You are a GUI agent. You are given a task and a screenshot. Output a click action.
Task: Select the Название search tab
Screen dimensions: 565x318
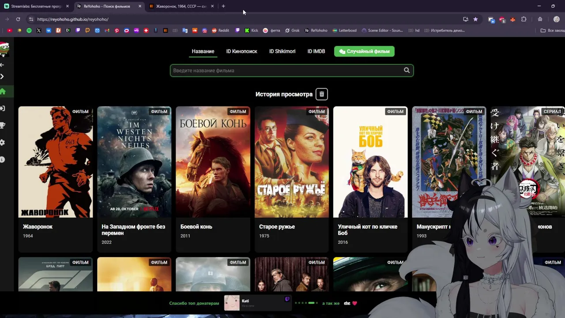click(203, 51)
